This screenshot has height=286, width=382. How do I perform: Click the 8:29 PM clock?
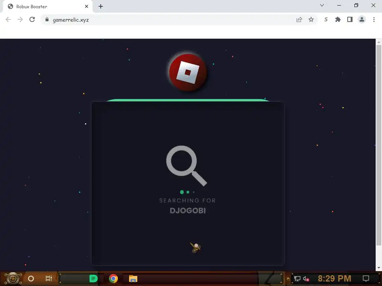click(x=335, y=278)
